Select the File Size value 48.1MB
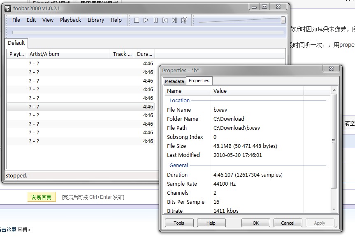Viewport: 355px width, 237px height. tap(245, 146)
